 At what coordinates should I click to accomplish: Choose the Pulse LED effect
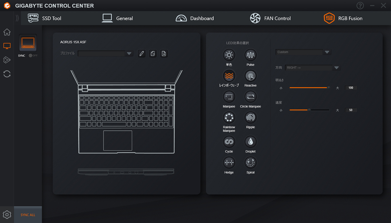pos(251,55)
